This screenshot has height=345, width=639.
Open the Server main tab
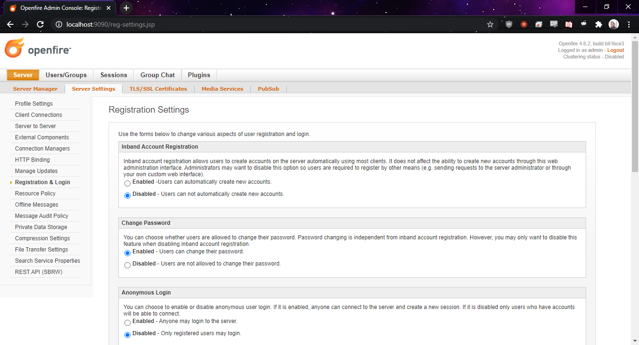[23, 75]
